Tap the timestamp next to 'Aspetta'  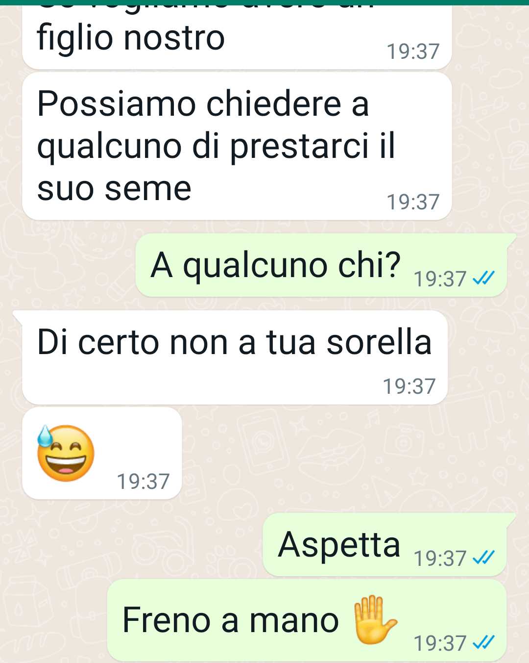(440, 558)
